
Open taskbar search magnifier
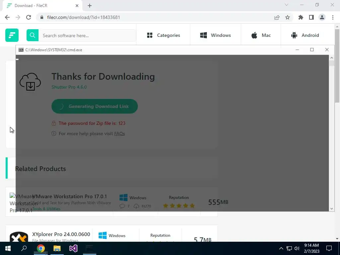(x=24, y=248)
